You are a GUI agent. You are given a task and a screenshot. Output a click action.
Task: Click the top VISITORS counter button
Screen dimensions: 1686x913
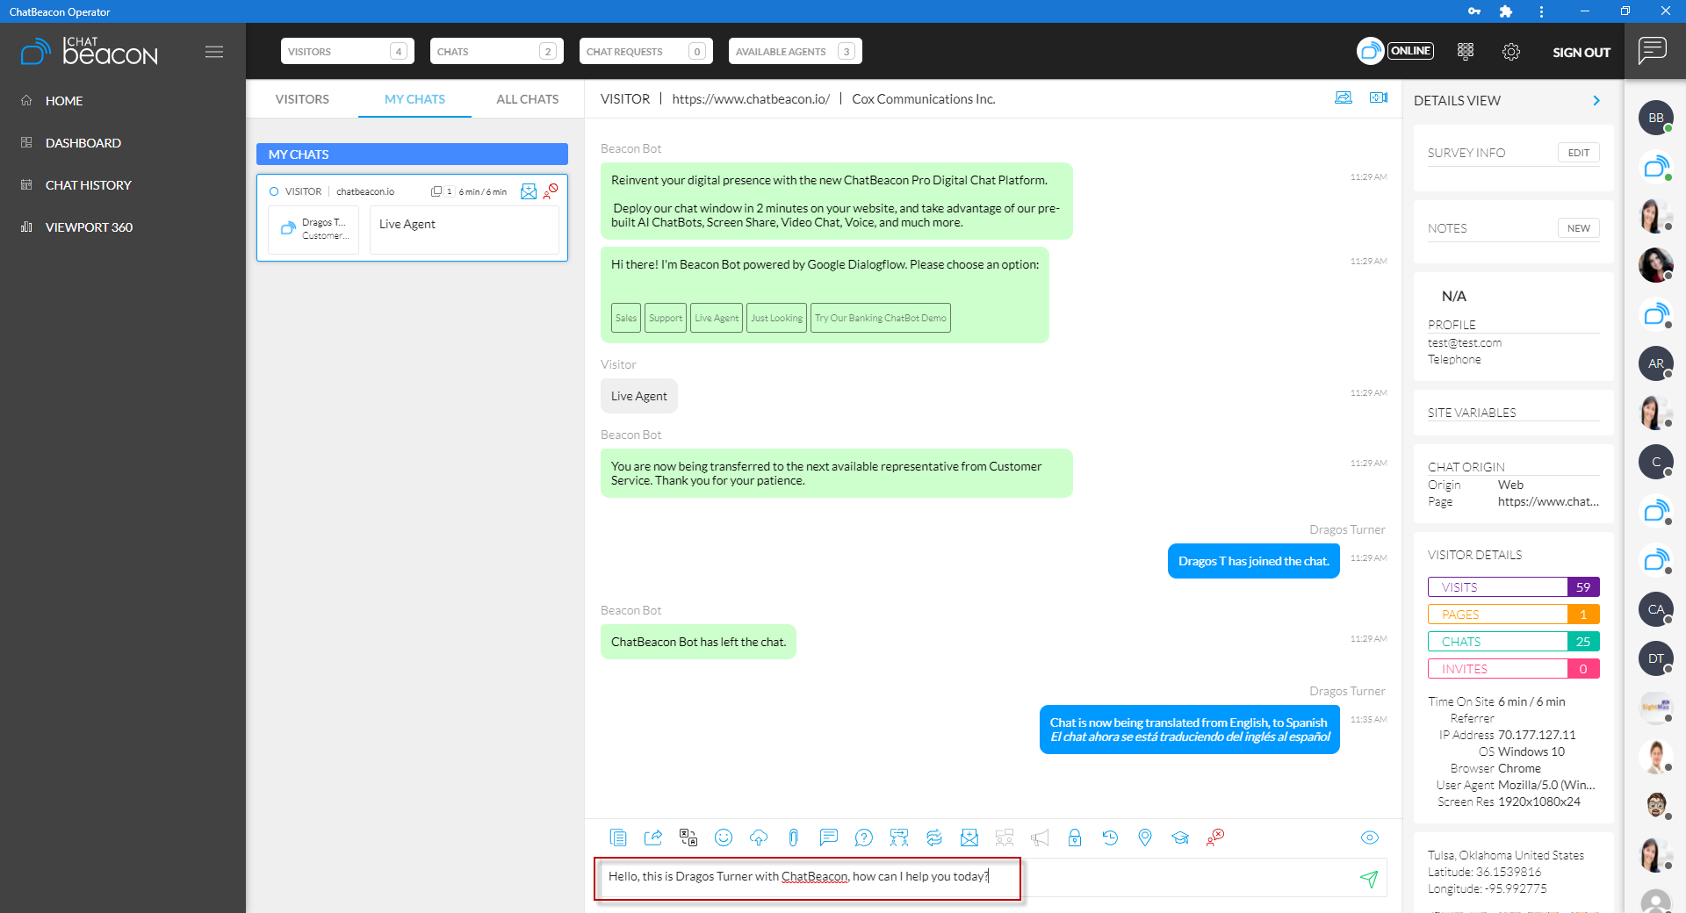point(348,51)
